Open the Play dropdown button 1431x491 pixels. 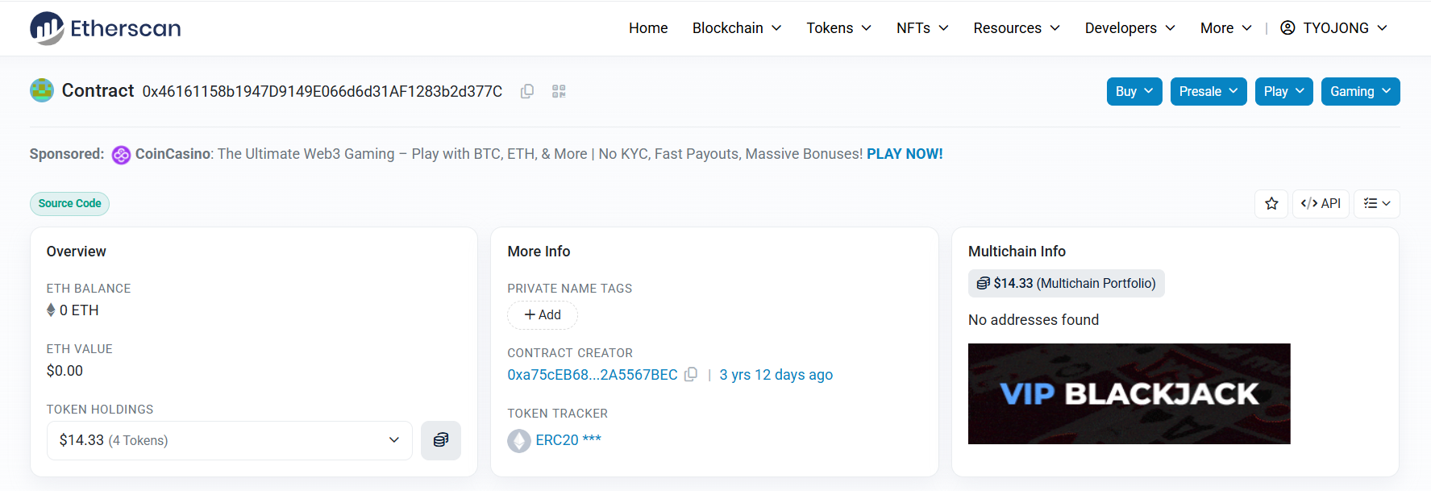pos(1284,92)
